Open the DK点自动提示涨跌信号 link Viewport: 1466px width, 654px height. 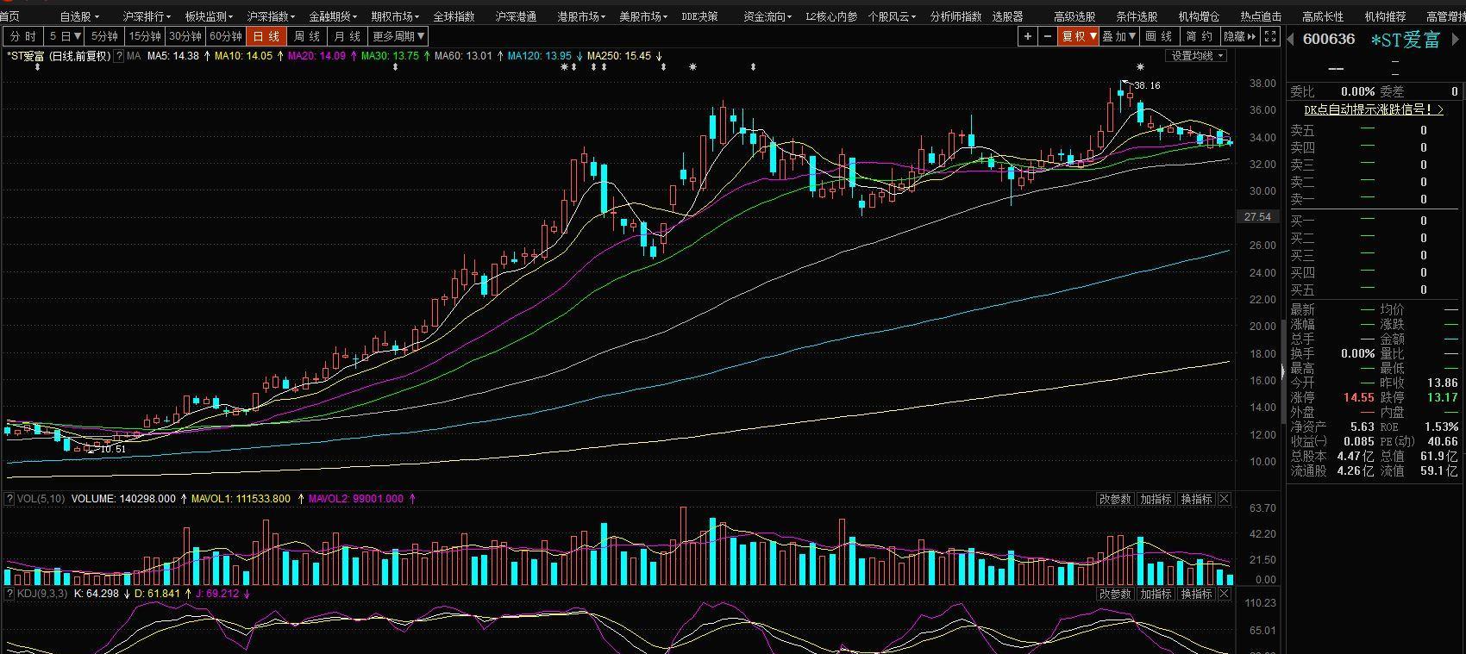click(x=1374, y=109)
